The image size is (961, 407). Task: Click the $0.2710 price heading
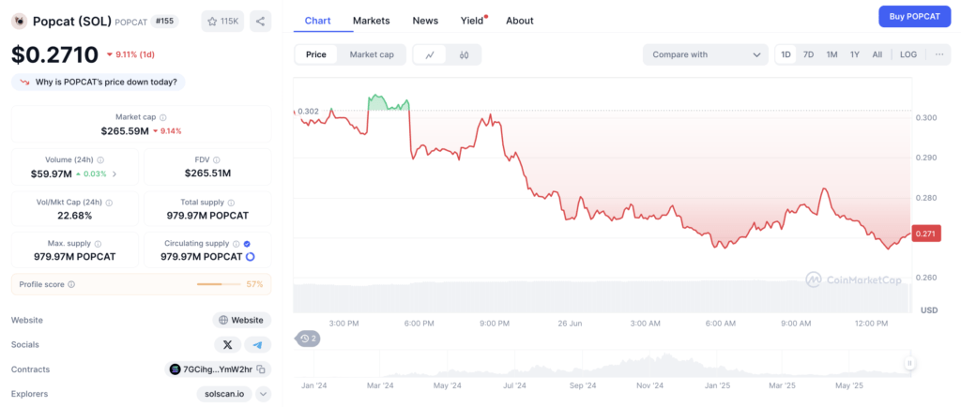54,54
